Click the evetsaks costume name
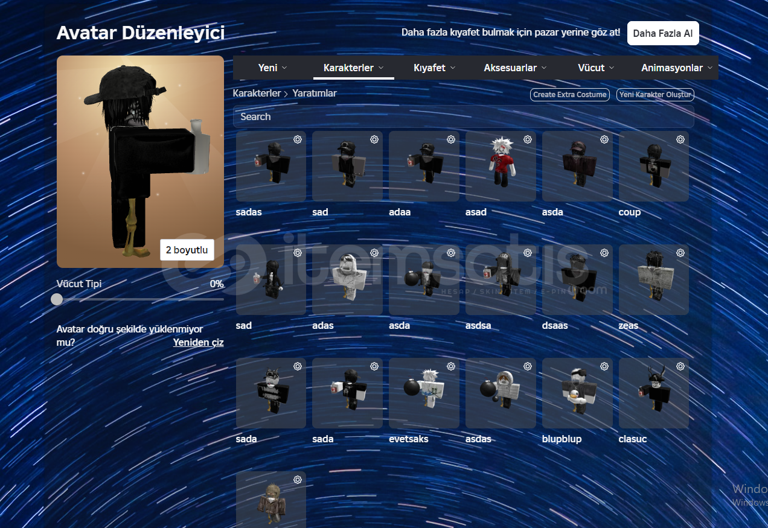 [x=409, y=439]
